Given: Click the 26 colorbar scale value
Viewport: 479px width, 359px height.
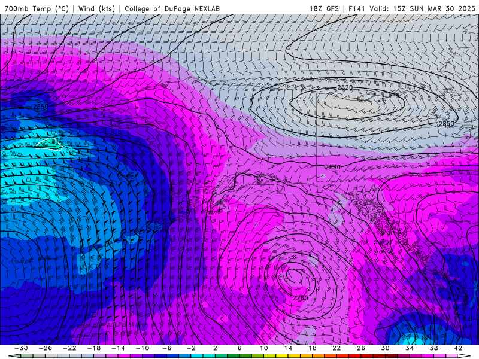Looking at the screenshot, I should (361, 348).
